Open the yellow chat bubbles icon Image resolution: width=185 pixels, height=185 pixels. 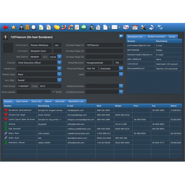(x=57, y=27)
